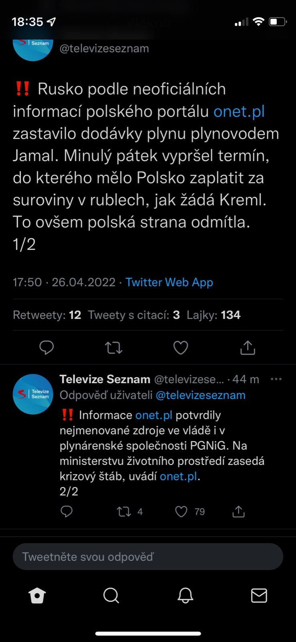
Task: Retweet the 2/2 reply tweet
Action: point(124,512)
